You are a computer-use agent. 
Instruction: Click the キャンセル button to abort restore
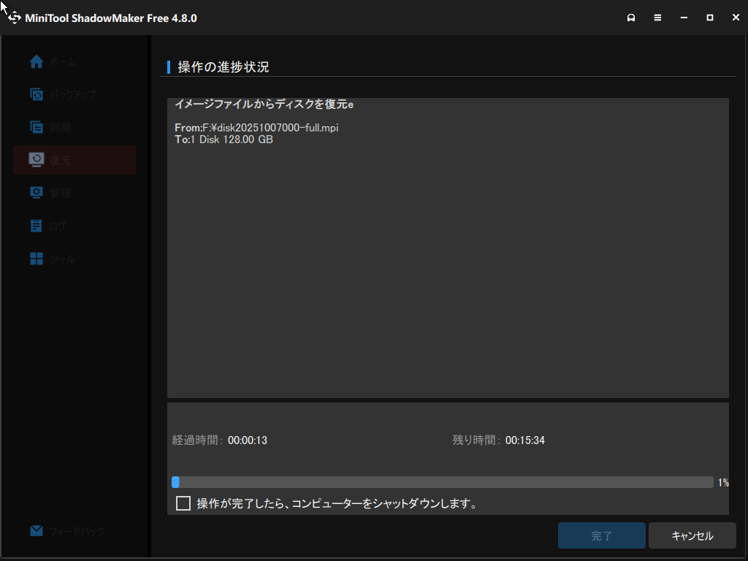point(692,535)
